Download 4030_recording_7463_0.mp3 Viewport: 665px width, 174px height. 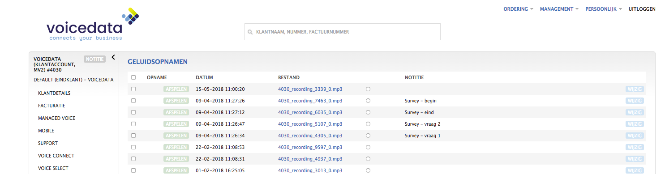tap(310, 101)
